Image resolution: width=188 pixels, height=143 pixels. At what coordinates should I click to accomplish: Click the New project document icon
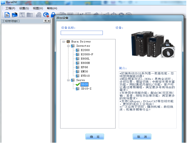pos(7,15)
